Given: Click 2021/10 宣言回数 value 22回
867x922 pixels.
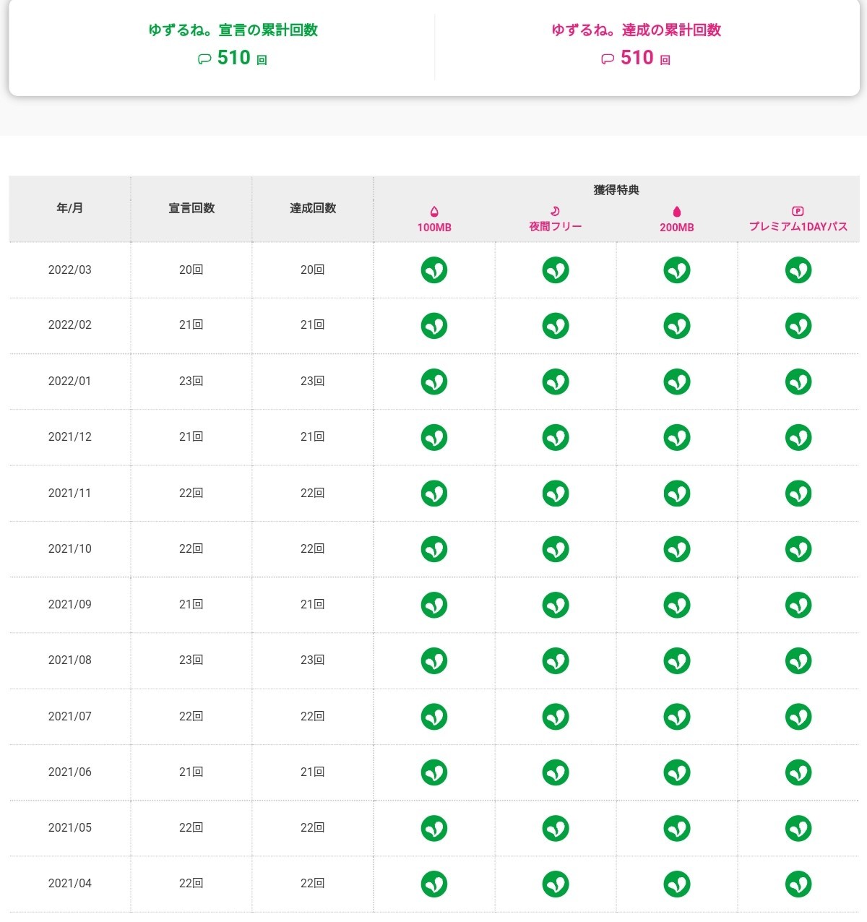Looking at the screenshot, I should (x=191, y=549).
